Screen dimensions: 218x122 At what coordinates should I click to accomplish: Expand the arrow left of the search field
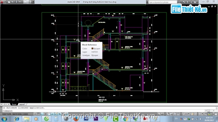(x=147, y=2)
